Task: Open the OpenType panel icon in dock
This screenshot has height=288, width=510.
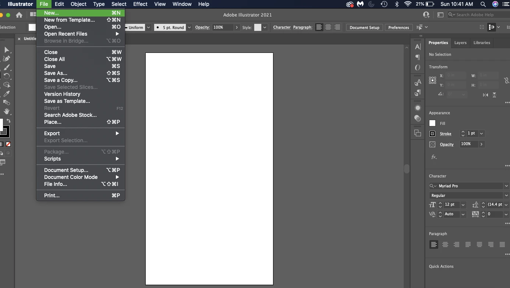Action: 418,68
